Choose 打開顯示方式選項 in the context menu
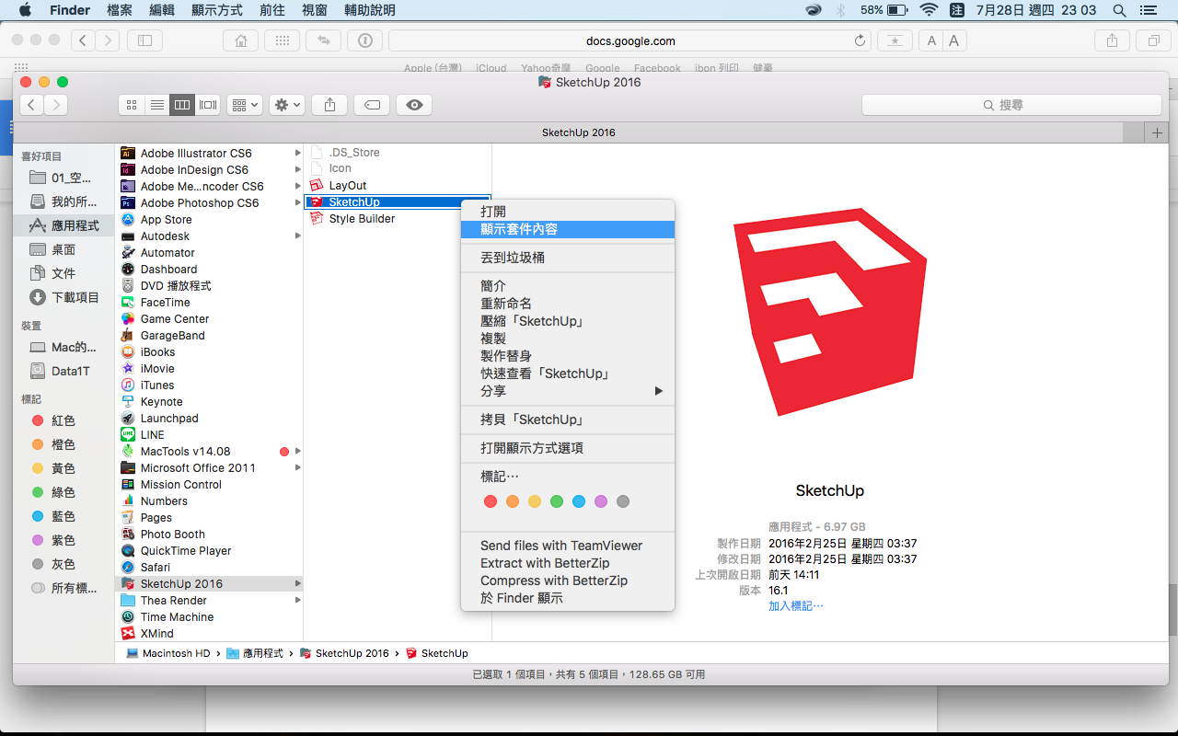This screenshot has width=1178, height=736. point(568,448)
